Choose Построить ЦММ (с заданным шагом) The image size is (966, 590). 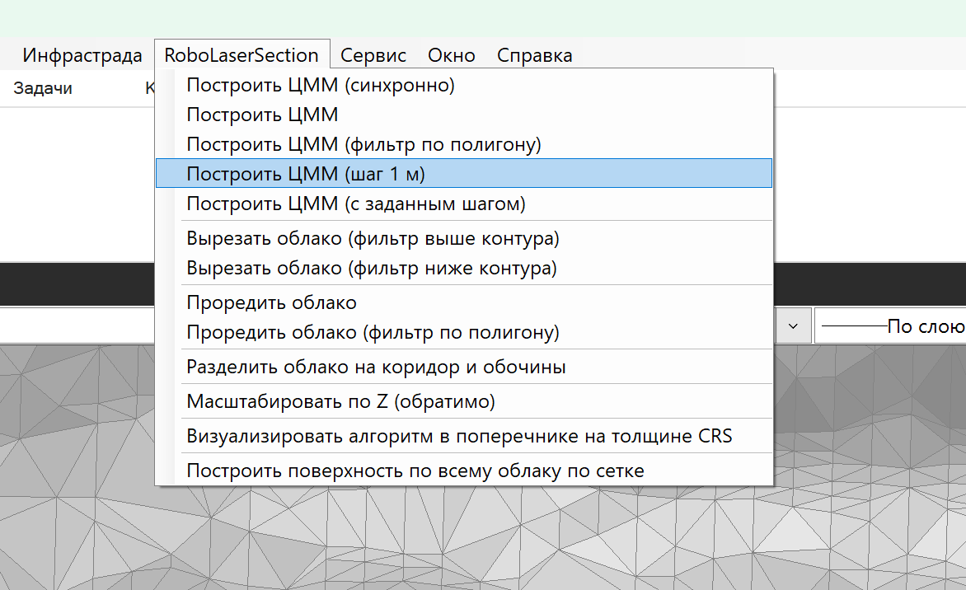(x=356, y=203)
